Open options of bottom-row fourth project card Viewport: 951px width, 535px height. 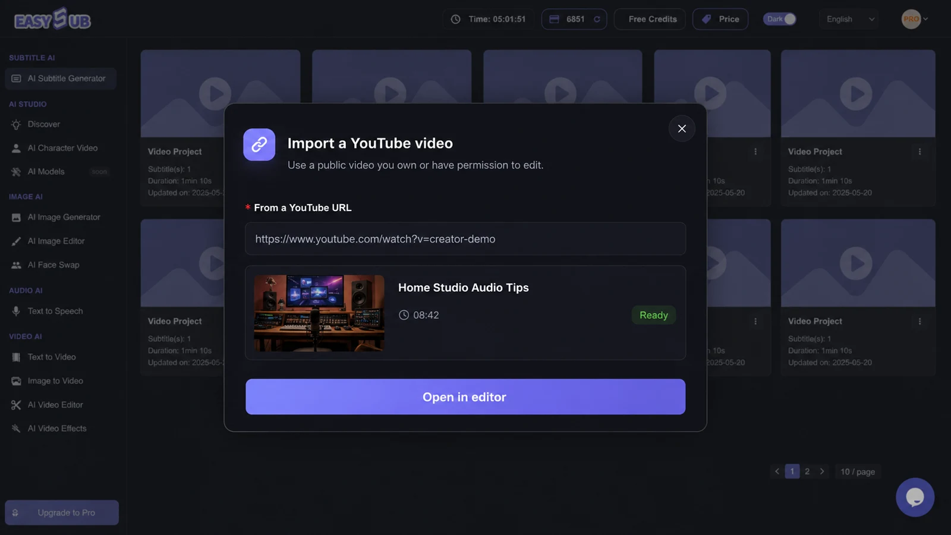755,321
